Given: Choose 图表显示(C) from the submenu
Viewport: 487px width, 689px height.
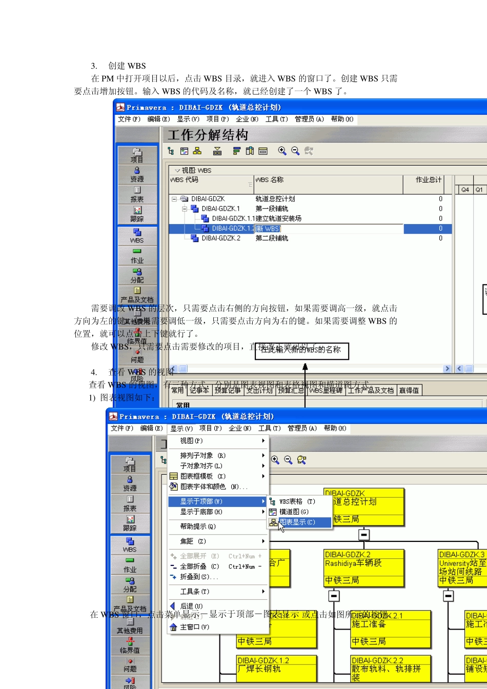Looking at the screenshot, I should click(300, 522).
